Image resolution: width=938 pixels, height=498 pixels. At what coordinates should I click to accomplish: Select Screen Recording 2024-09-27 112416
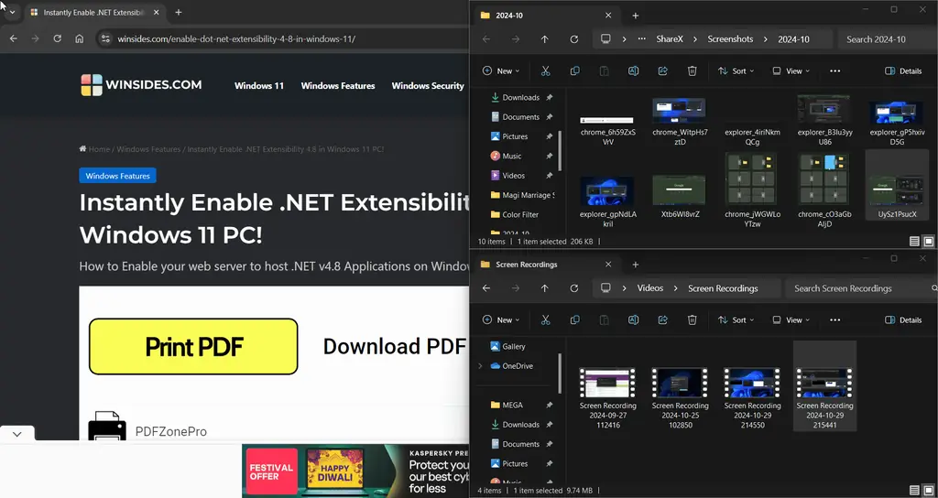click(607, 397)
